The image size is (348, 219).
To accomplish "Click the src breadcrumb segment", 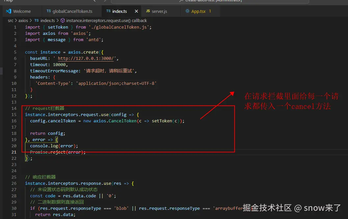I will (x=11, y=21).
